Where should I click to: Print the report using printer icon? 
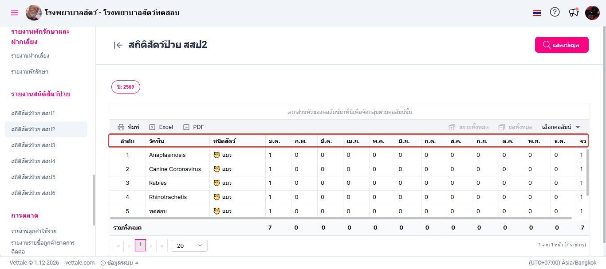tap(128, 127)
